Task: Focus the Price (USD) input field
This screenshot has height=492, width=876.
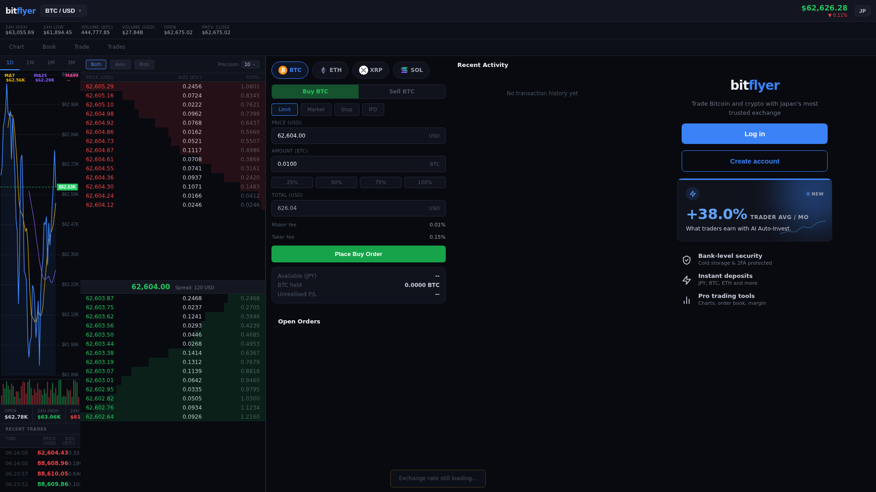Action: click(x=359, y=136)
